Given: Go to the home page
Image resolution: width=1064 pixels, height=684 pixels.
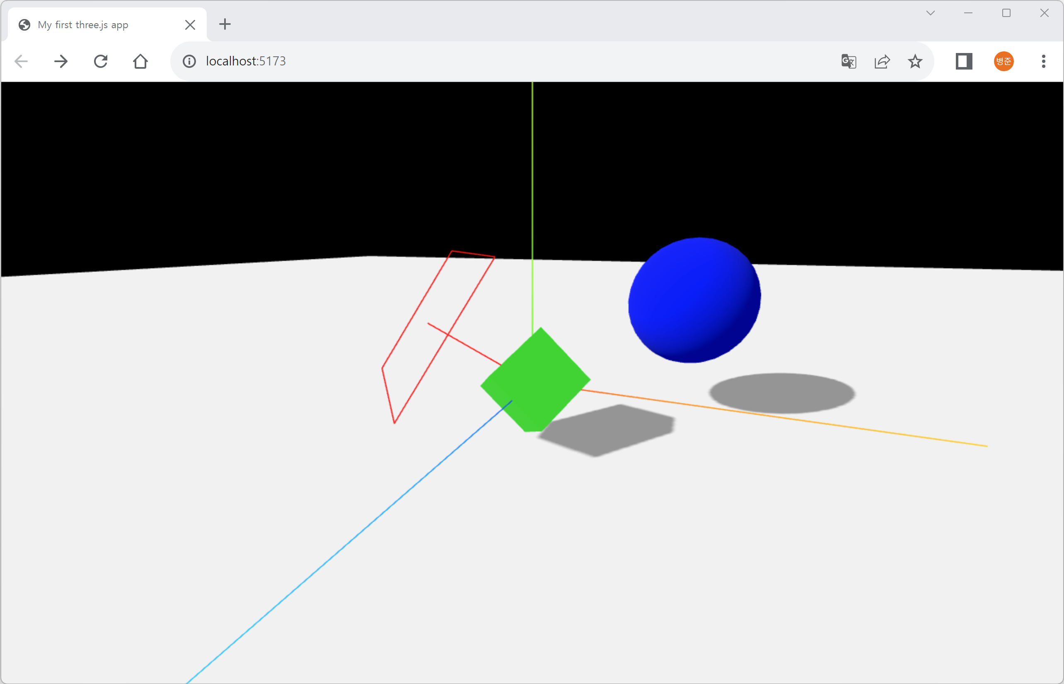Looking at the screenshot, I should pyautogui.click(x=140, y=61).
